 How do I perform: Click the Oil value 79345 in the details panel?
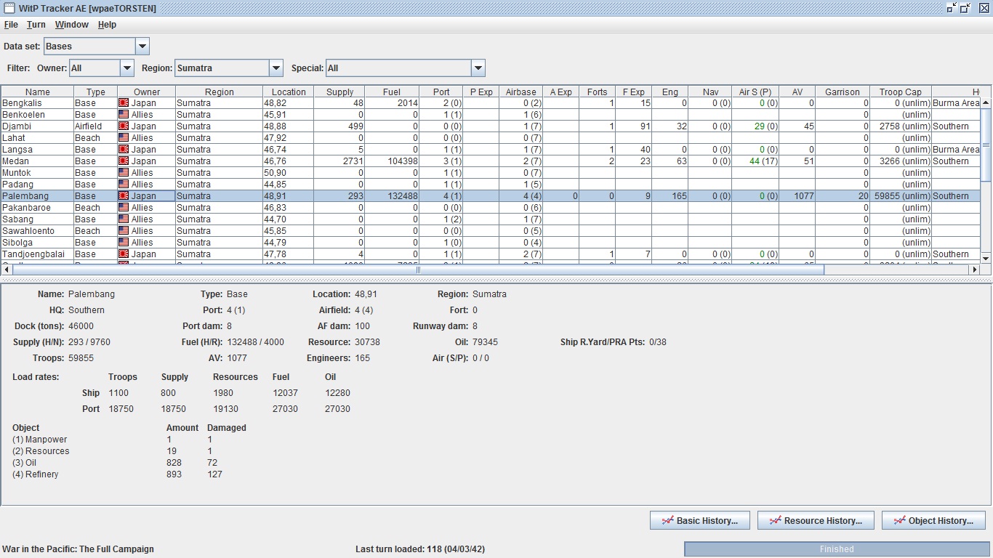485,342
